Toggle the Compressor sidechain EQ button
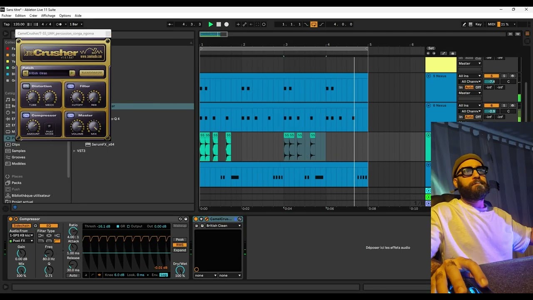This screenshot has width=533, height=300. click(49, 226)
